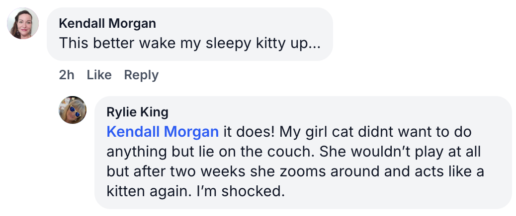Like Kendall Morgan's comment
The image size is (516, 216).
click(99, 75)
